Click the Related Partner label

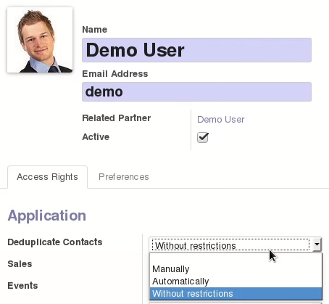[x=117, y=118]
